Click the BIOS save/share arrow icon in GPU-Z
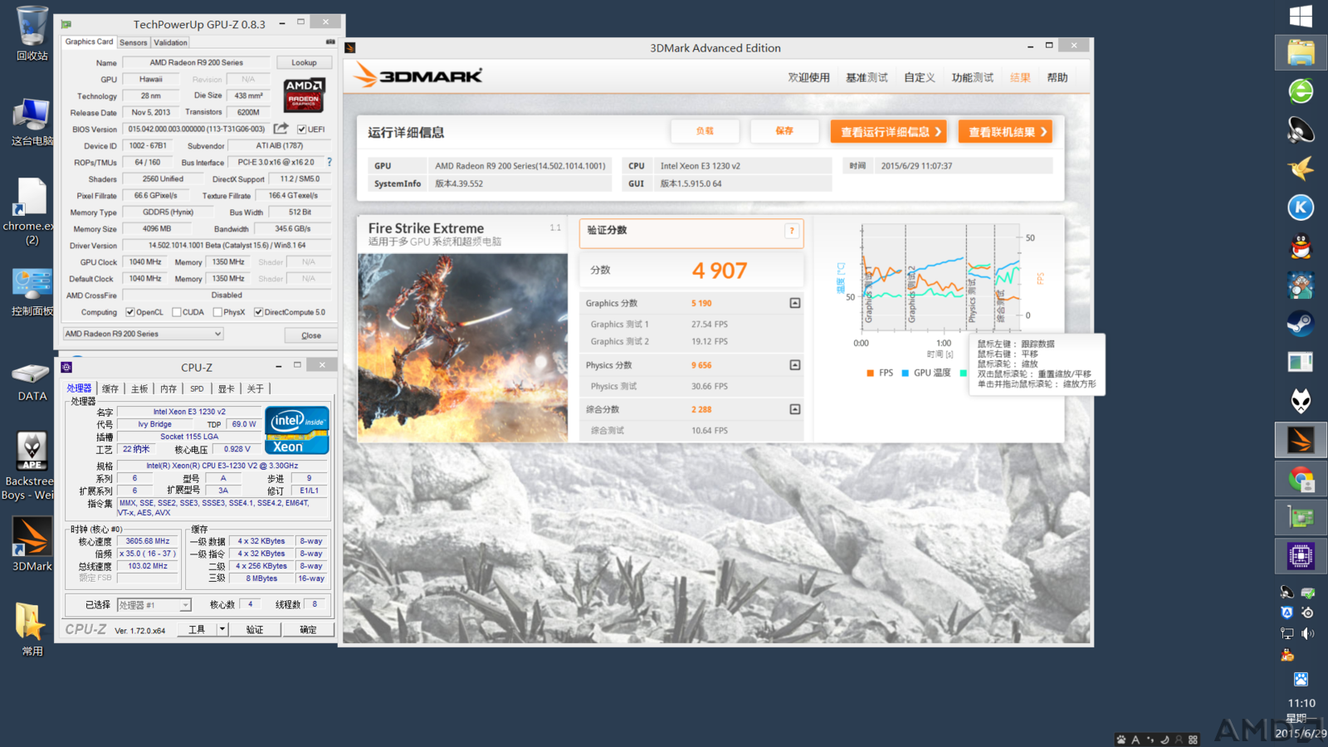 pyautogui.click(x=281, y=129)
